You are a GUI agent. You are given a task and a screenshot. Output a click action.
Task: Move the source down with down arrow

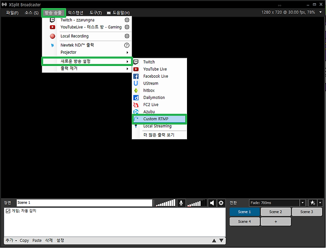pyautogui.click(x=221, y=240)
